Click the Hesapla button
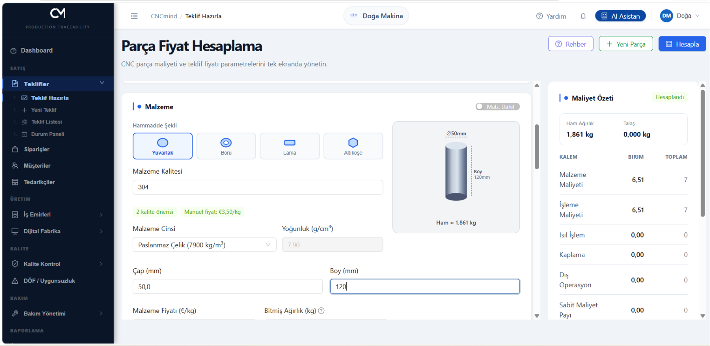The image size is (710, 346). 682,44
